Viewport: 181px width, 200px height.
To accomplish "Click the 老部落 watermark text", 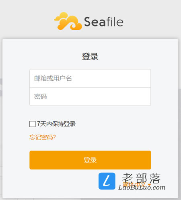I will tap(141, 178).
